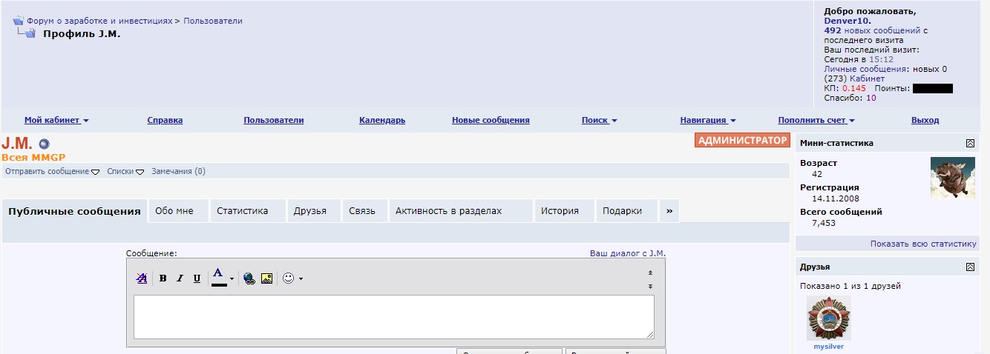
Task: Open the Отправить сообщение dropdown
Action: (52, 171)
